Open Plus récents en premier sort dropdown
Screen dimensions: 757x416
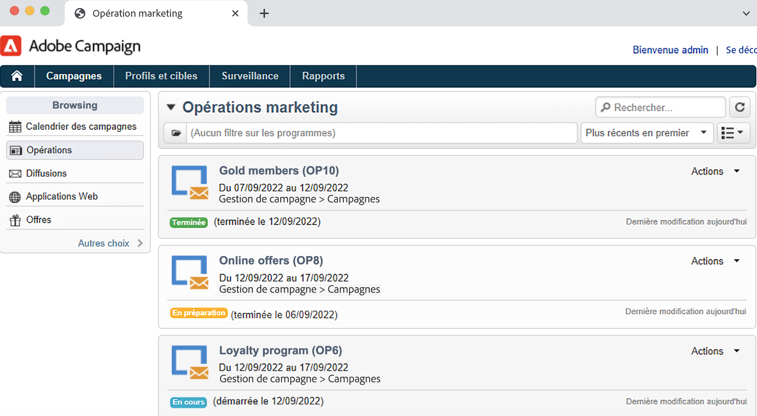point(646,133)
